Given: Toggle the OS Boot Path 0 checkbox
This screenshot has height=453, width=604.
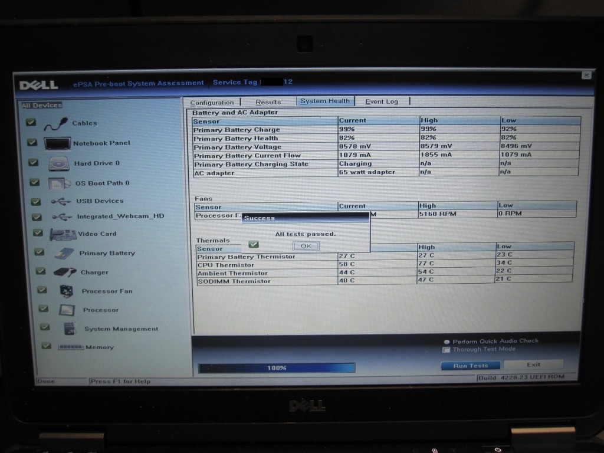Looking at the screenshot, I should (x=35, y=182).
